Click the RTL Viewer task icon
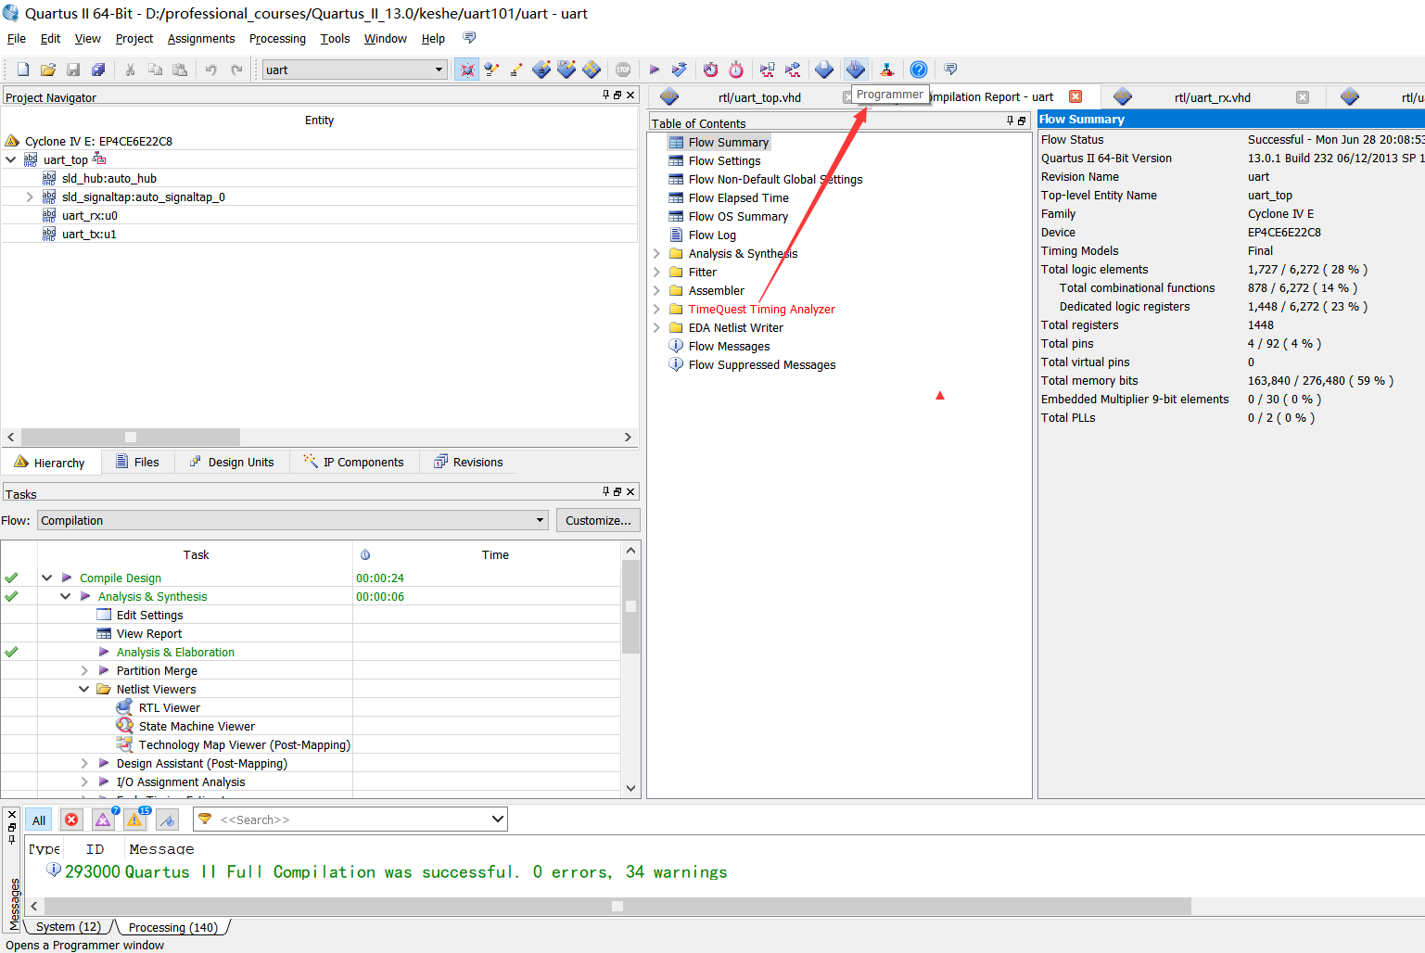 [124, 707]
